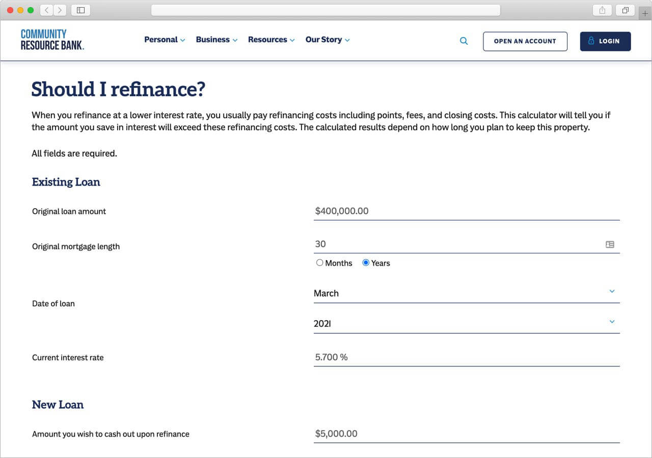
Task: Click the search magnifier icon
Action: click(x=464, y=41)
